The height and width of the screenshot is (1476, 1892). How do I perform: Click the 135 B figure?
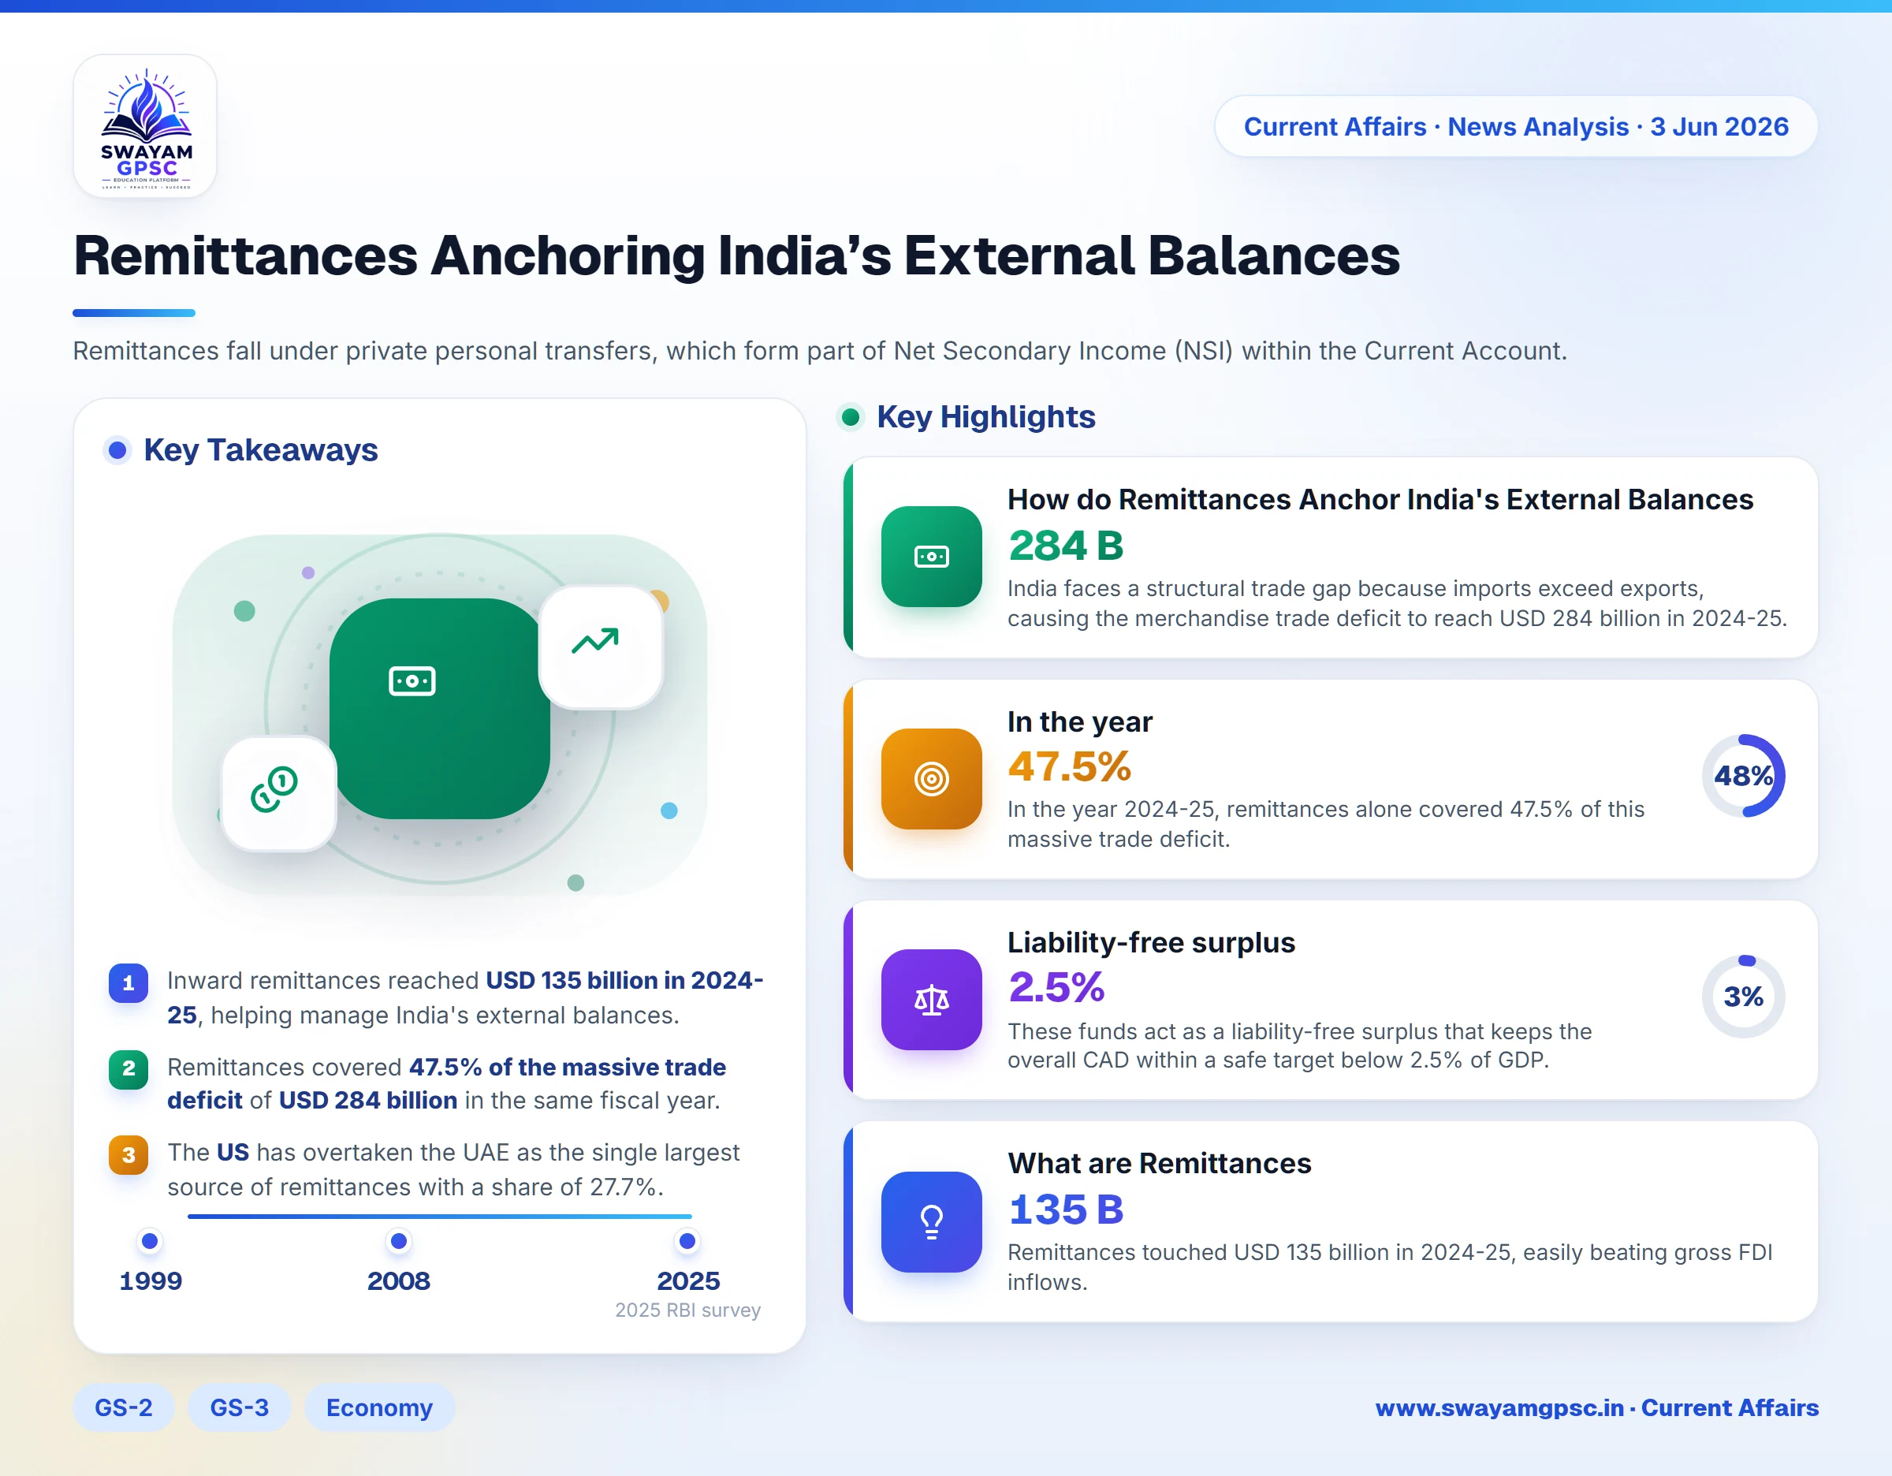[1066, 1209]
